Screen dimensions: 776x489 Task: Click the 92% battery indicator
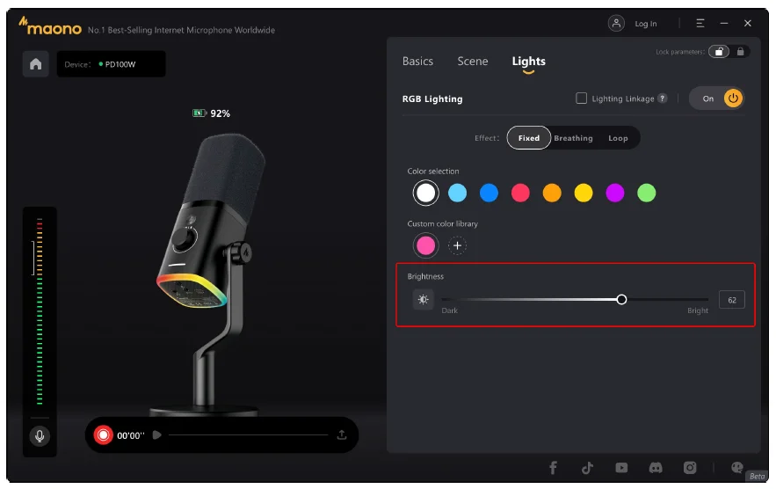coord(211,113)
